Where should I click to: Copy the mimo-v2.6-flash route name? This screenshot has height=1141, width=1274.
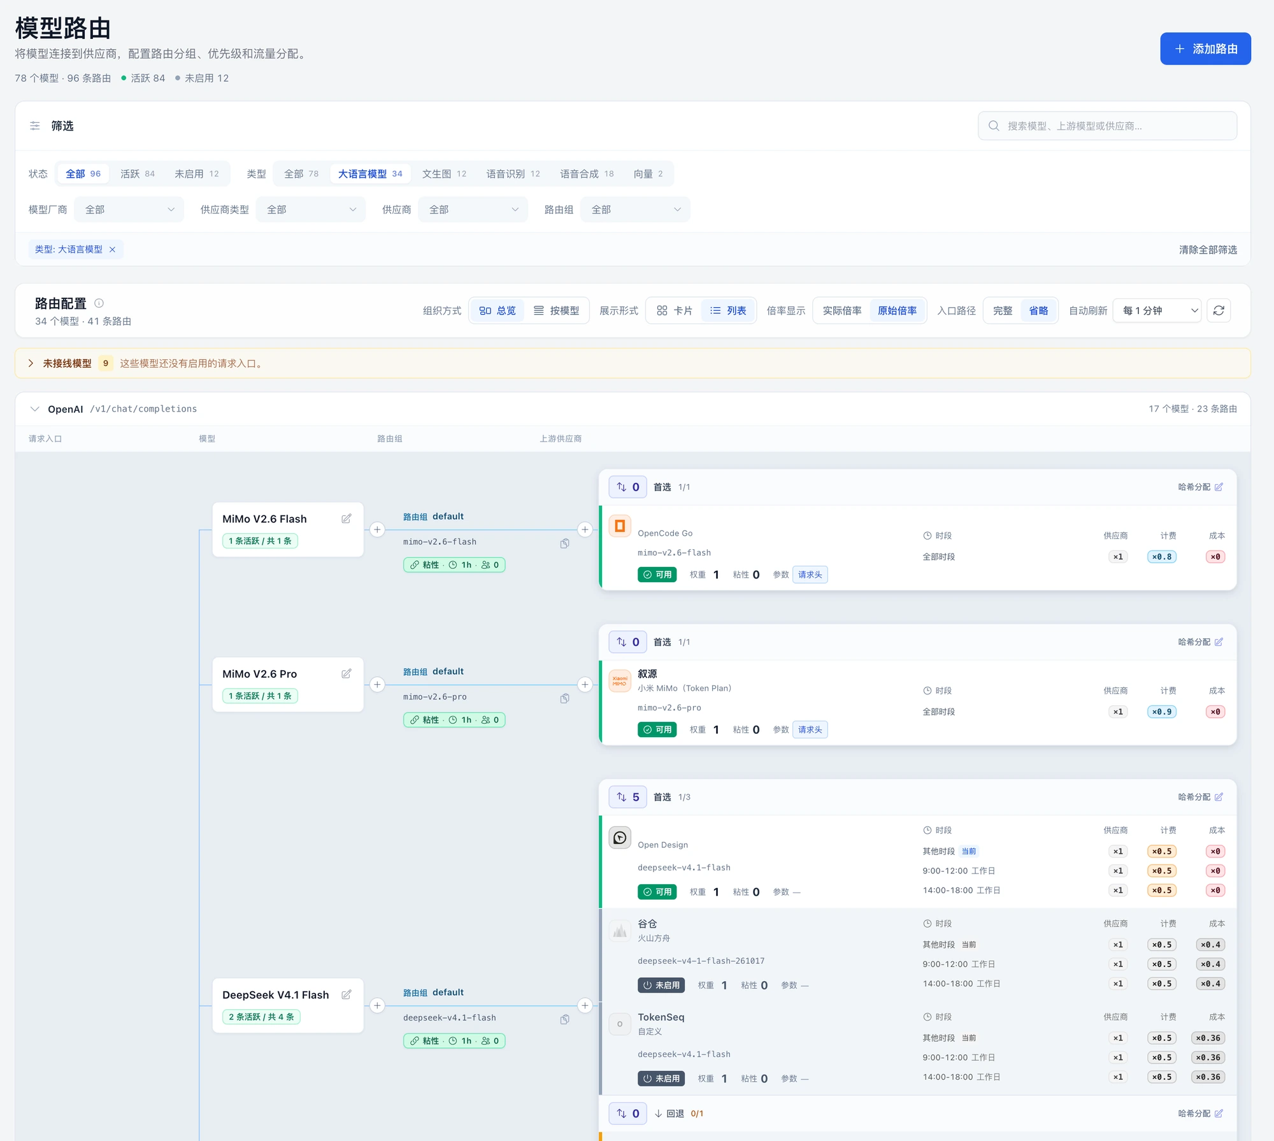click(x=564, y=543)
